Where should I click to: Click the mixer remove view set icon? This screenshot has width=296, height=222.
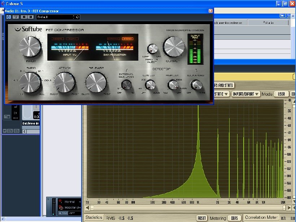[16, 131]
